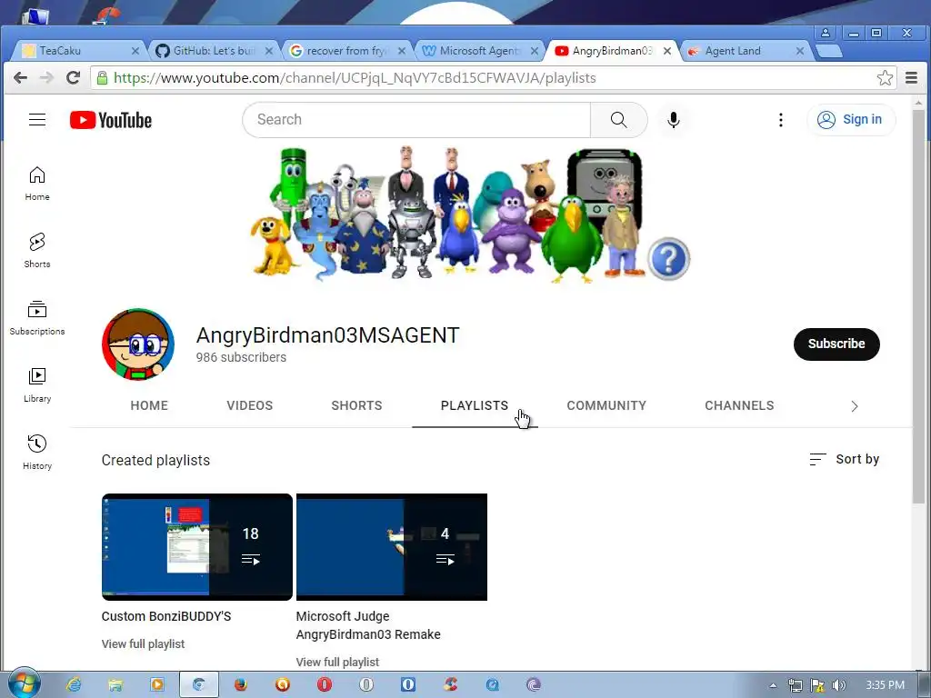The image size is (931, 698).
Task: View full playlist for Custom BonziBUDDY'S
Action: 143,643
